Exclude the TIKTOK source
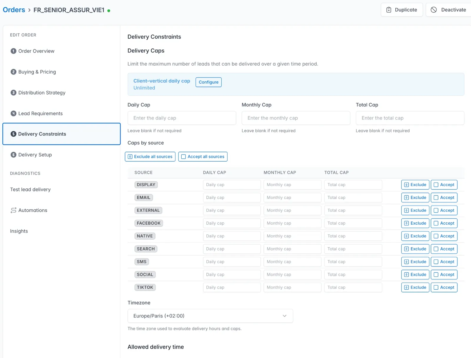 415,287
